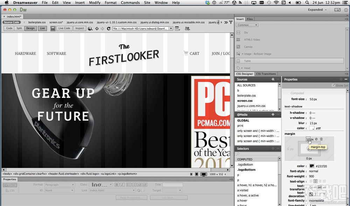
Task: Open the Expanded workspace switcher dropdown
Action: (x=316, y=9)
